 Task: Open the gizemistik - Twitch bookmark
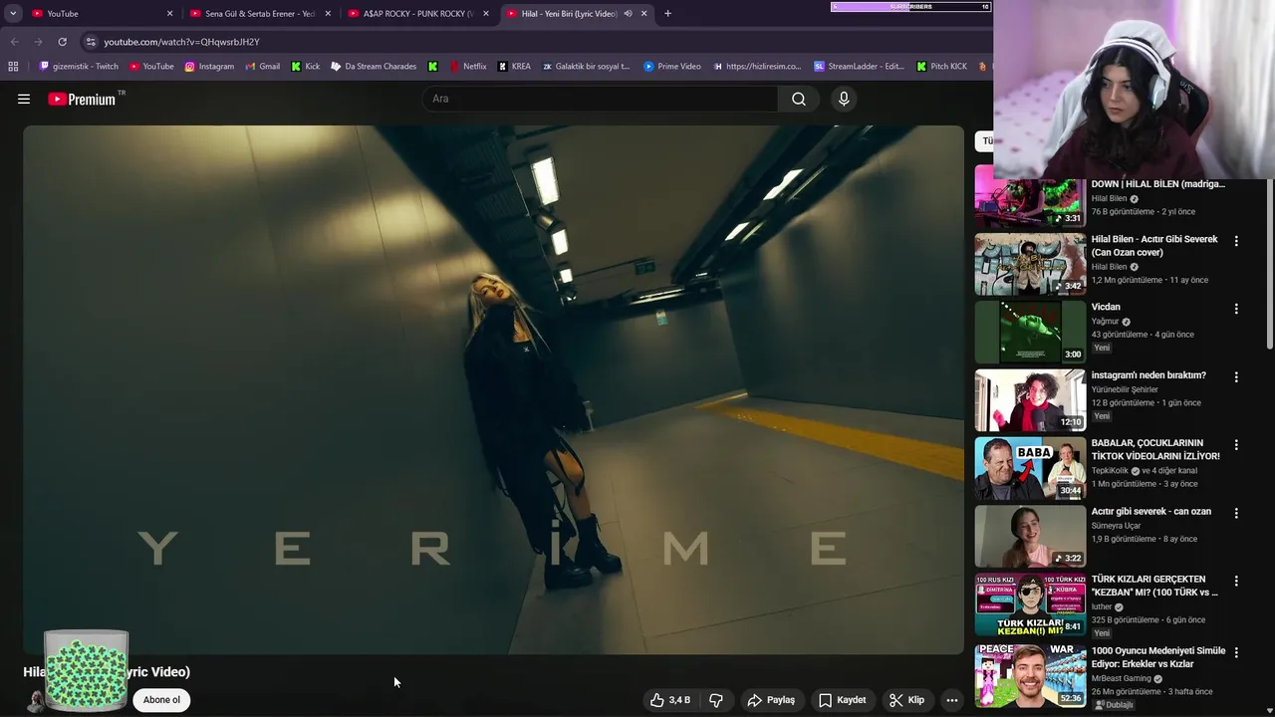tap(79, 66)
